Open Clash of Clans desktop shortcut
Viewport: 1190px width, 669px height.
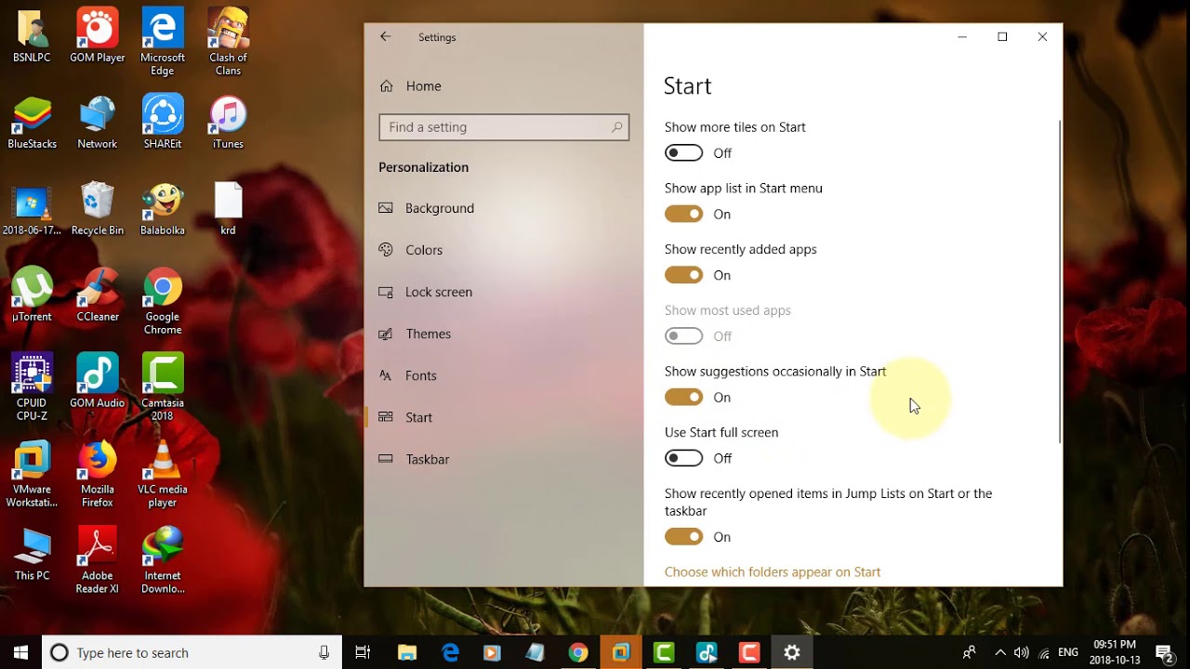[x=228, y=42]
